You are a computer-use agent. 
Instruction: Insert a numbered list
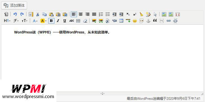click(101, 14)
